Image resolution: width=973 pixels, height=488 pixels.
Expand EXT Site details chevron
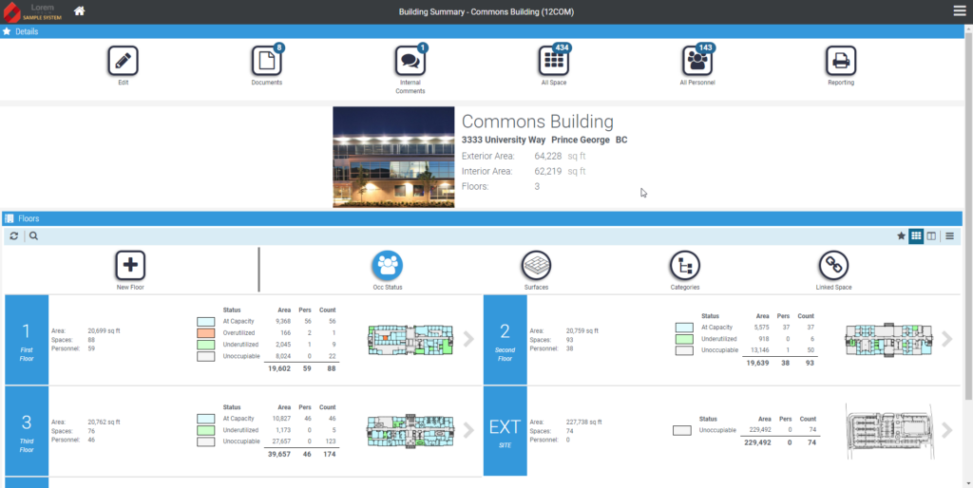(946, 430)
